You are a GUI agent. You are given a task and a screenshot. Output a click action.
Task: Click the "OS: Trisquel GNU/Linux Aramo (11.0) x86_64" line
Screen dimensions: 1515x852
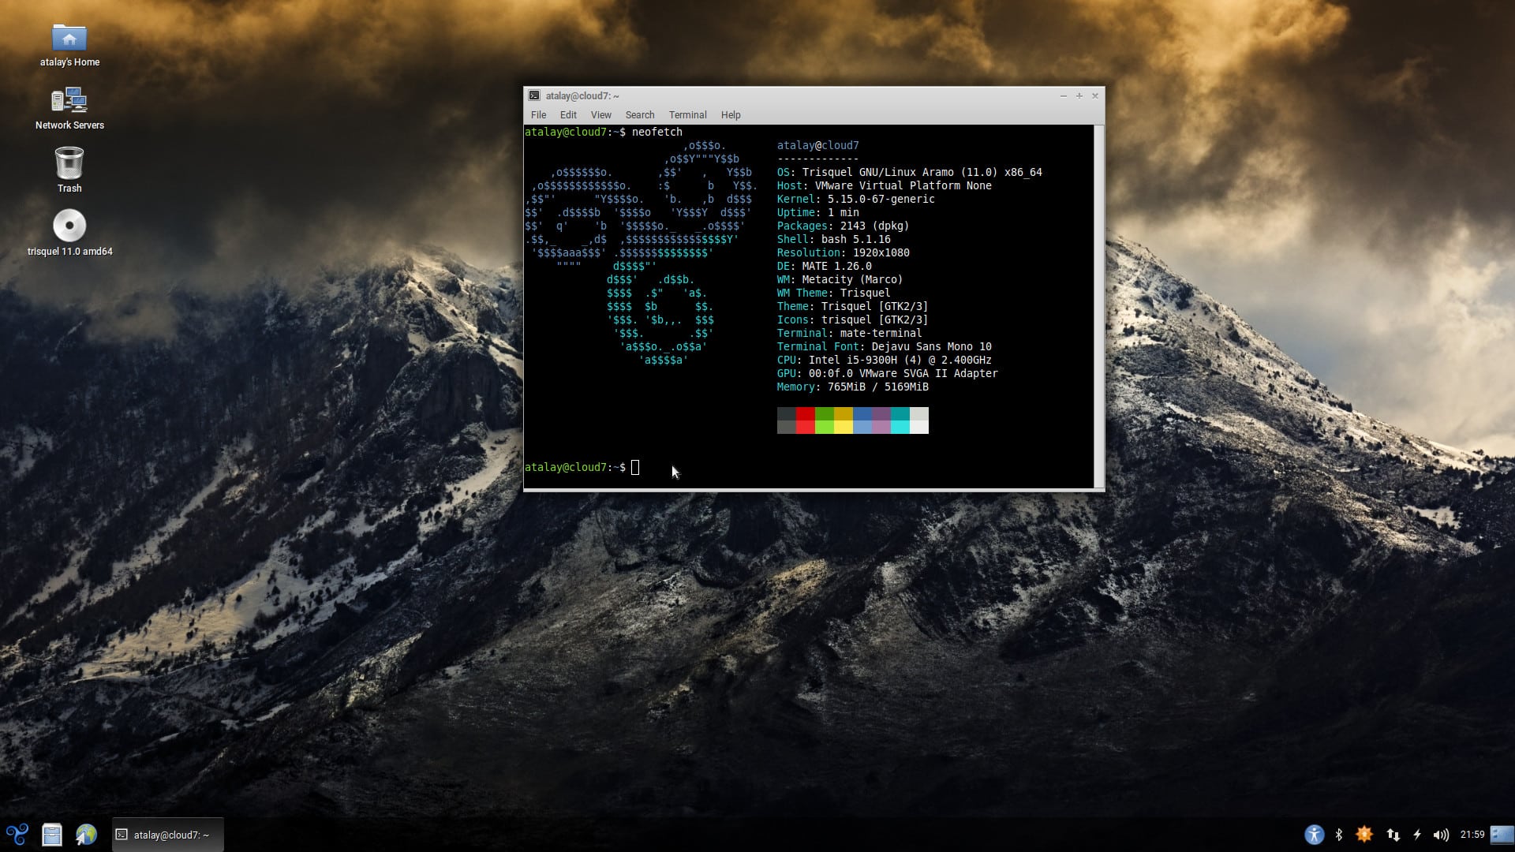pos(909,172)
